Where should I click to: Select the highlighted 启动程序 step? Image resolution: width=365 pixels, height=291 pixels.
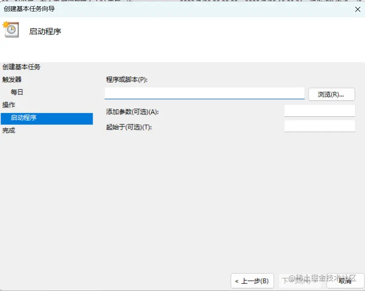tap(23, 118)
